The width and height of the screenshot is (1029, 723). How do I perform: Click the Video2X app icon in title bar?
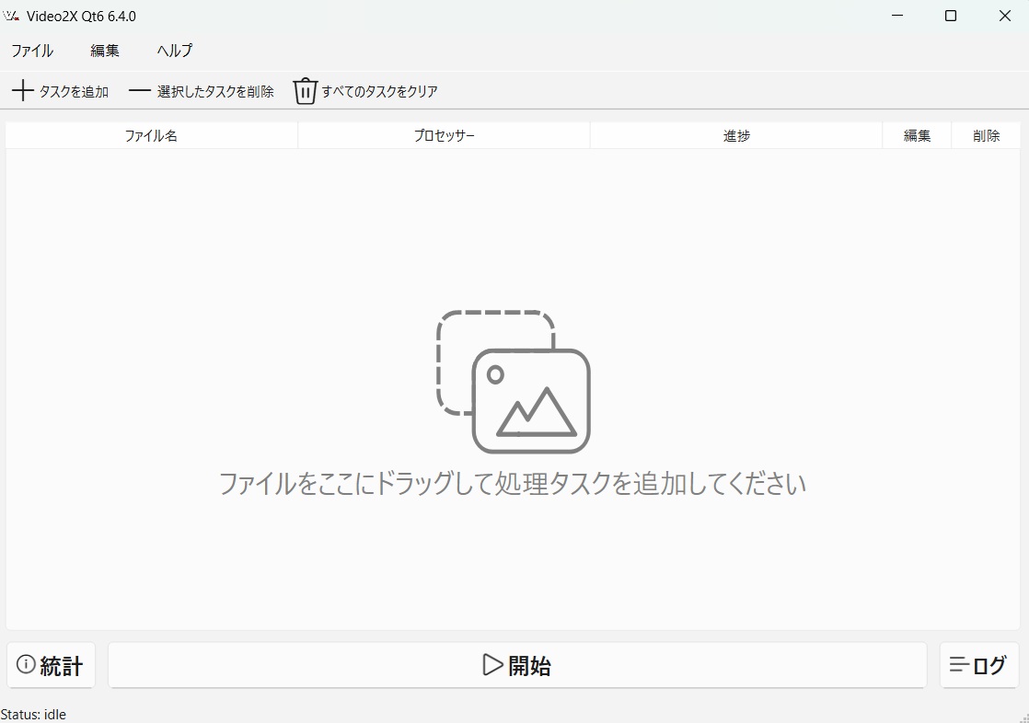12,16
